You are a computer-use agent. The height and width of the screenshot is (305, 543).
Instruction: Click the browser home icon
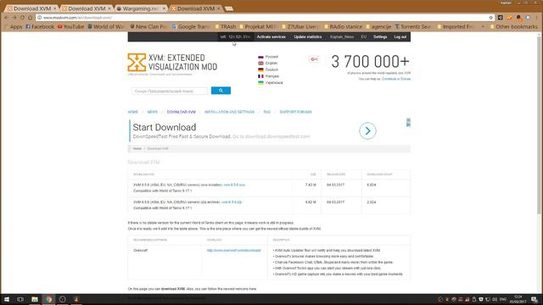[31, 17]
